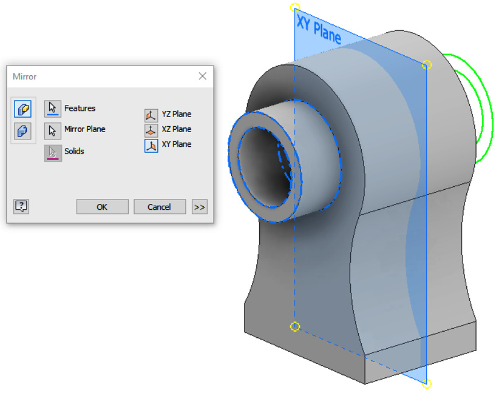Choose the XZ Plane icon
Image resolution: width=499 pixels, height=393 pixels.
(151, 130)
